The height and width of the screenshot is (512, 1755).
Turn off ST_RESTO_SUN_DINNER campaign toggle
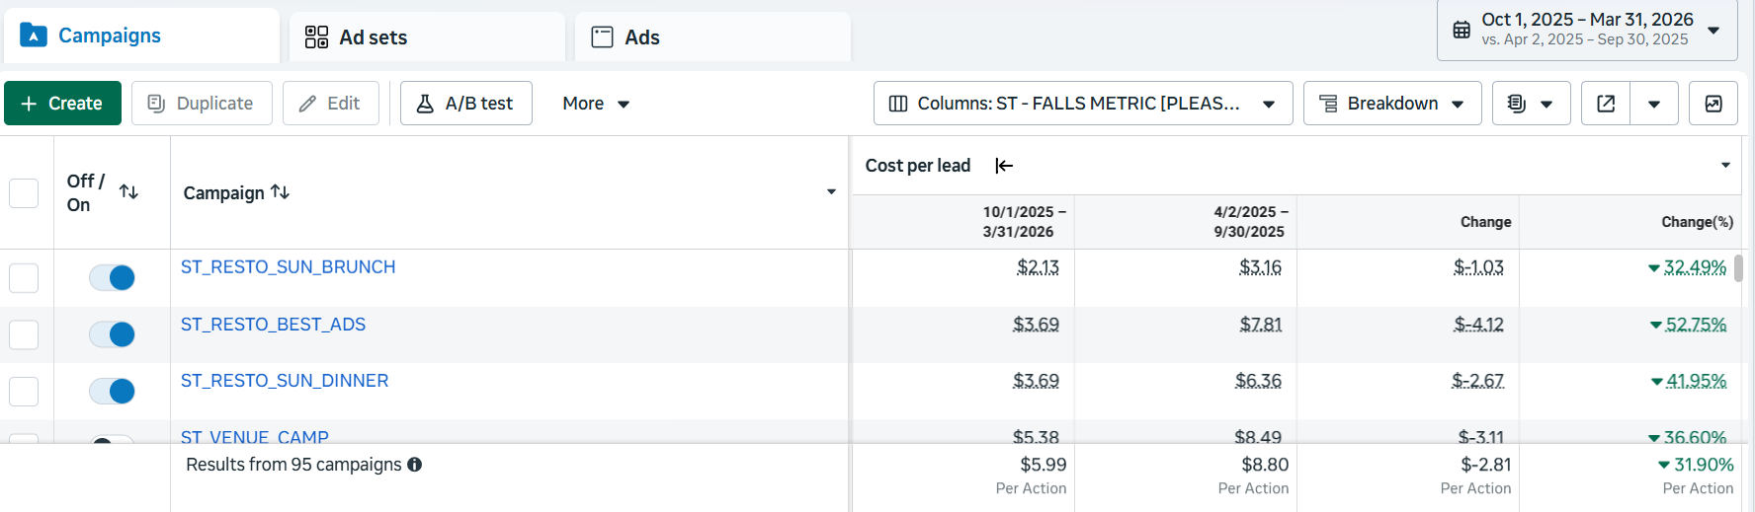[112, 392]
